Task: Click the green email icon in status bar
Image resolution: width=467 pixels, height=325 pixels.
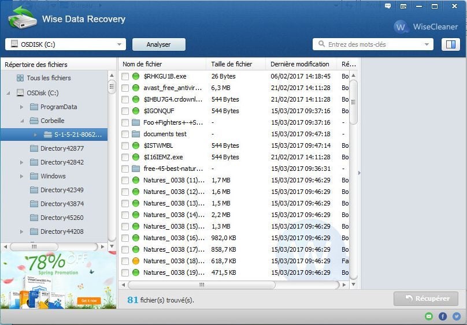Action: pos(429,316)
